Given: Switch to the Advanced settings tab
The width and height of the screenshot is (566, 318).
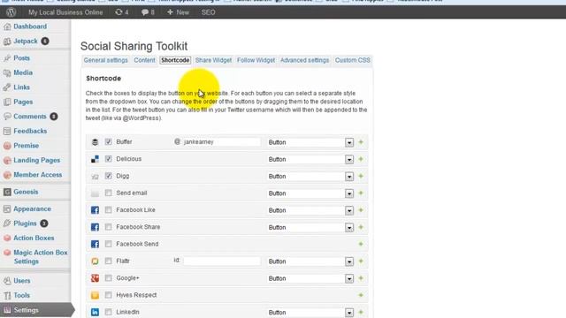Looking at the screenshot, I should [x=304, y=60].
